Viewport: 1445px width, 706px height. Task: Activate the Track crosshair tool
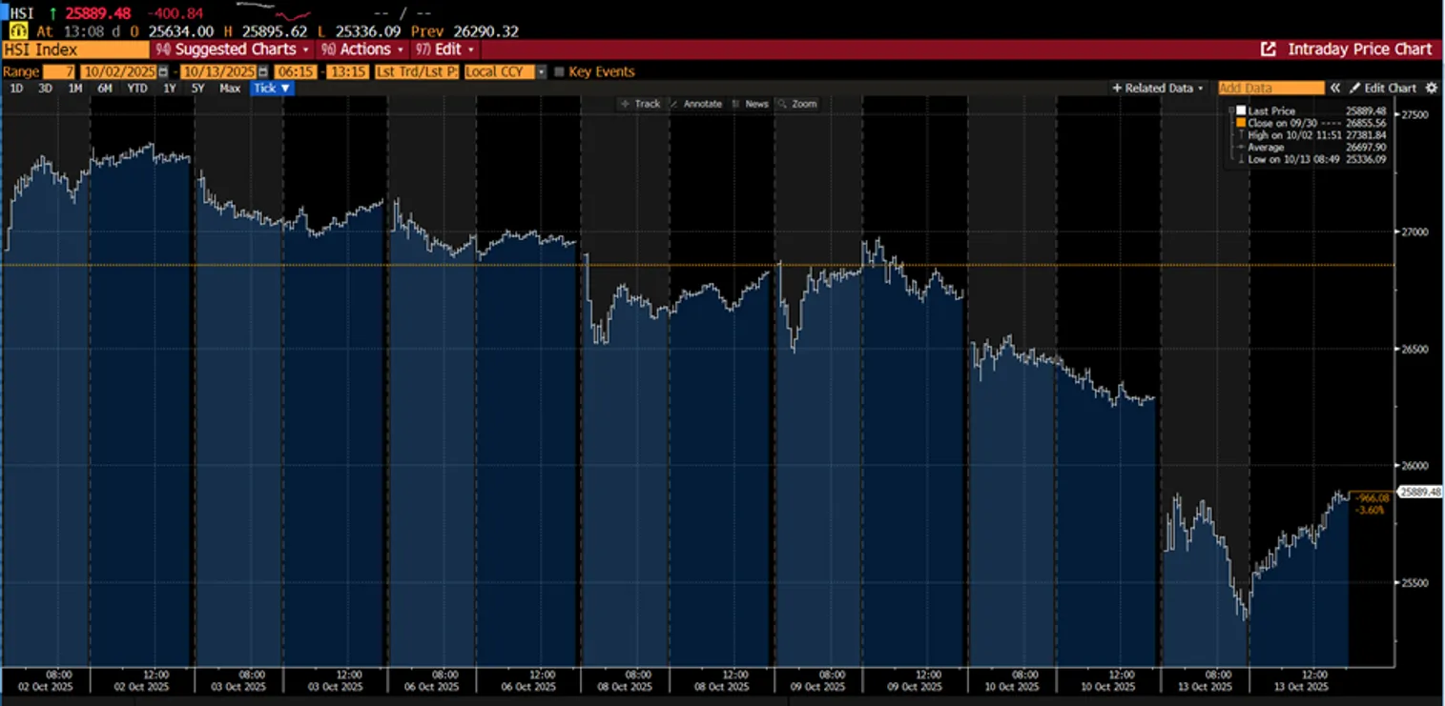point(640,104)
